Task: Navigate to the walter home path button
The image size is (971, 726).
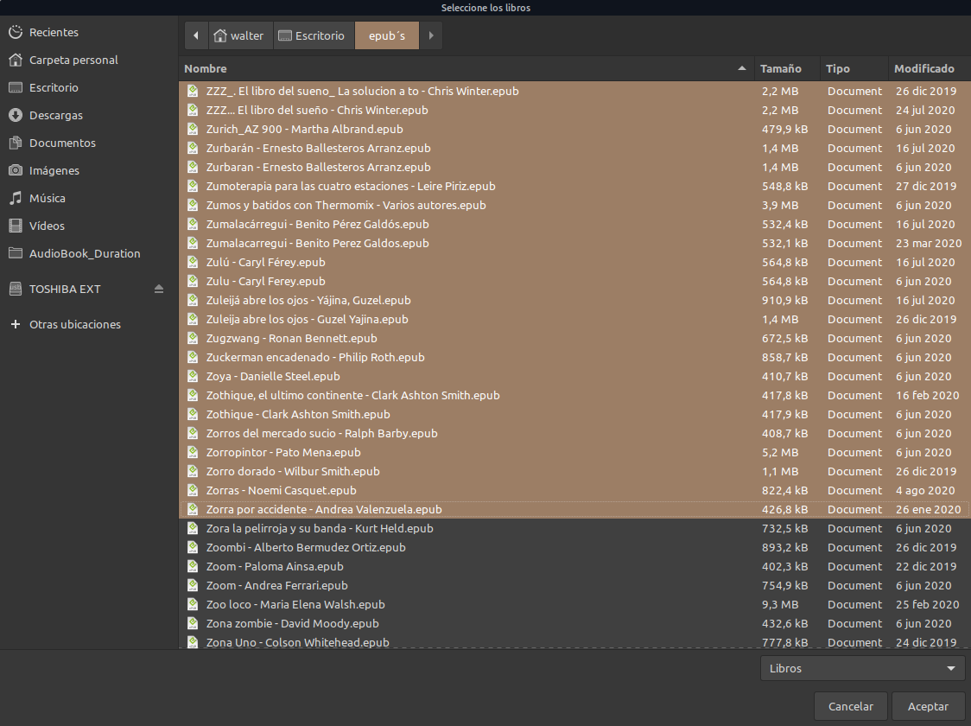Action: pyautogui.click(x=239, y=35)
